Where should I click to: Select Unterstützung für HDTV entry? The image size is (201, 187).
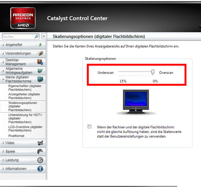point(25,118)
